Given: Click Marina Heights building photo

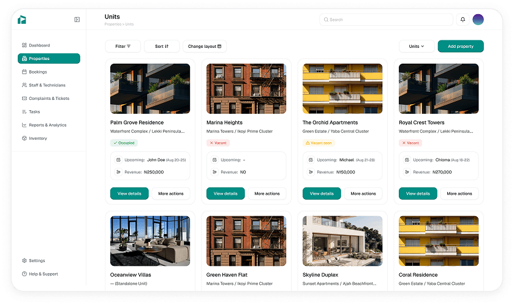Looking at the screenshot, I should tap(246, 89).
